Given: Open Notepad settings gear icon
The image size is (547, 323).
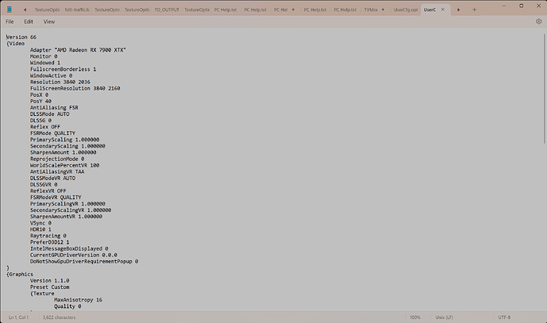Looking at the screenshot, I should (x=538, y=21).
